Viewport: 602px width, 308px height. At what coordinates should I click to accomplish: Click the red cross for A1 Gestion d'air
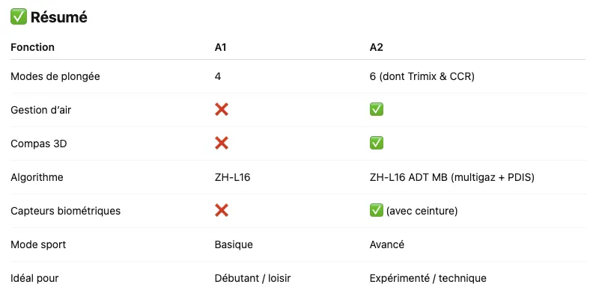point(222,110)
